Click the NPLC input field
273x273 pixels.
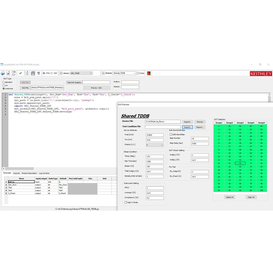[155, 188]
